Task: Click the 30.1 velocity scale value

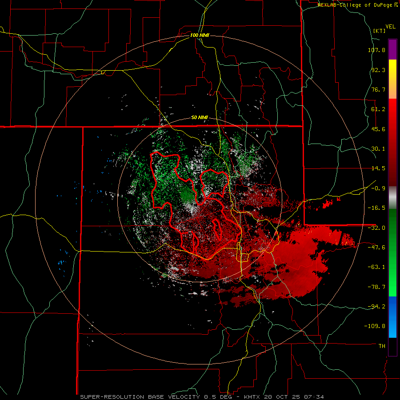Action: 378,149
